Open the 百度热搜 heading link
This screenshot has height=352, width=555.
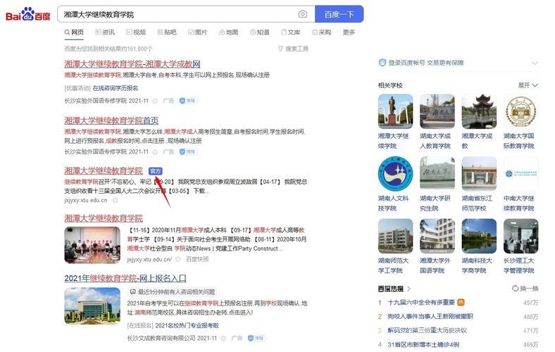[394, 289]
